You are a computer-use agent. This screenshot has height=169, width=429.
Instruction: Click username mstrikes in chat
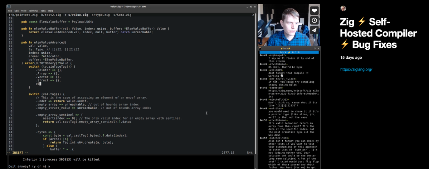coord(276,108)
